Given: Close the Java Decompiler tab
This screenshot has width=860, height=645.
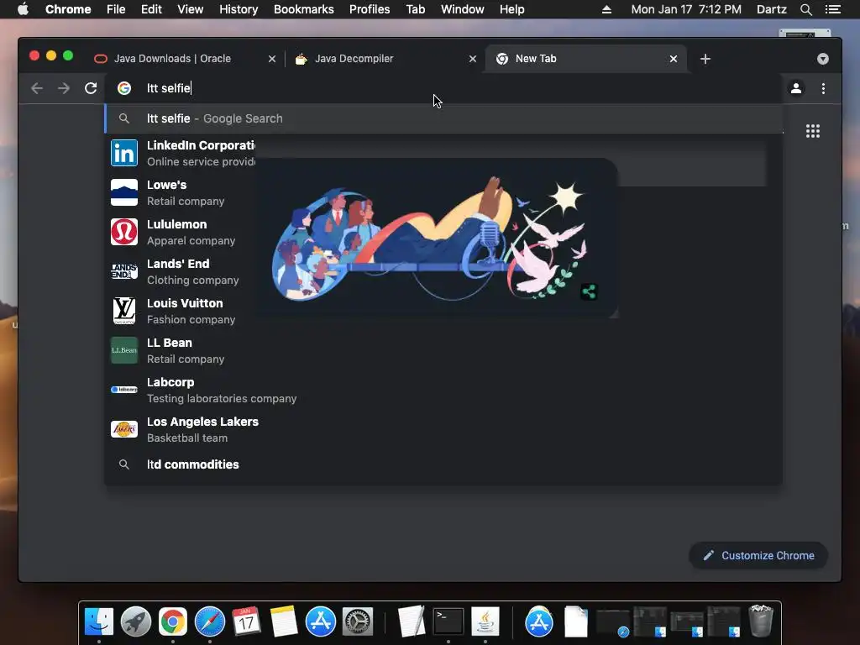Looking at the screenshot, I should tap(473, 59).
